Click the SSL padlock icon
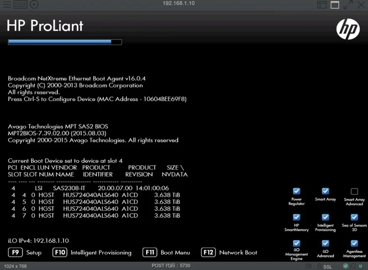Viewport: 368px width, 270px height. pyautogui.click(x=319, y=266)
